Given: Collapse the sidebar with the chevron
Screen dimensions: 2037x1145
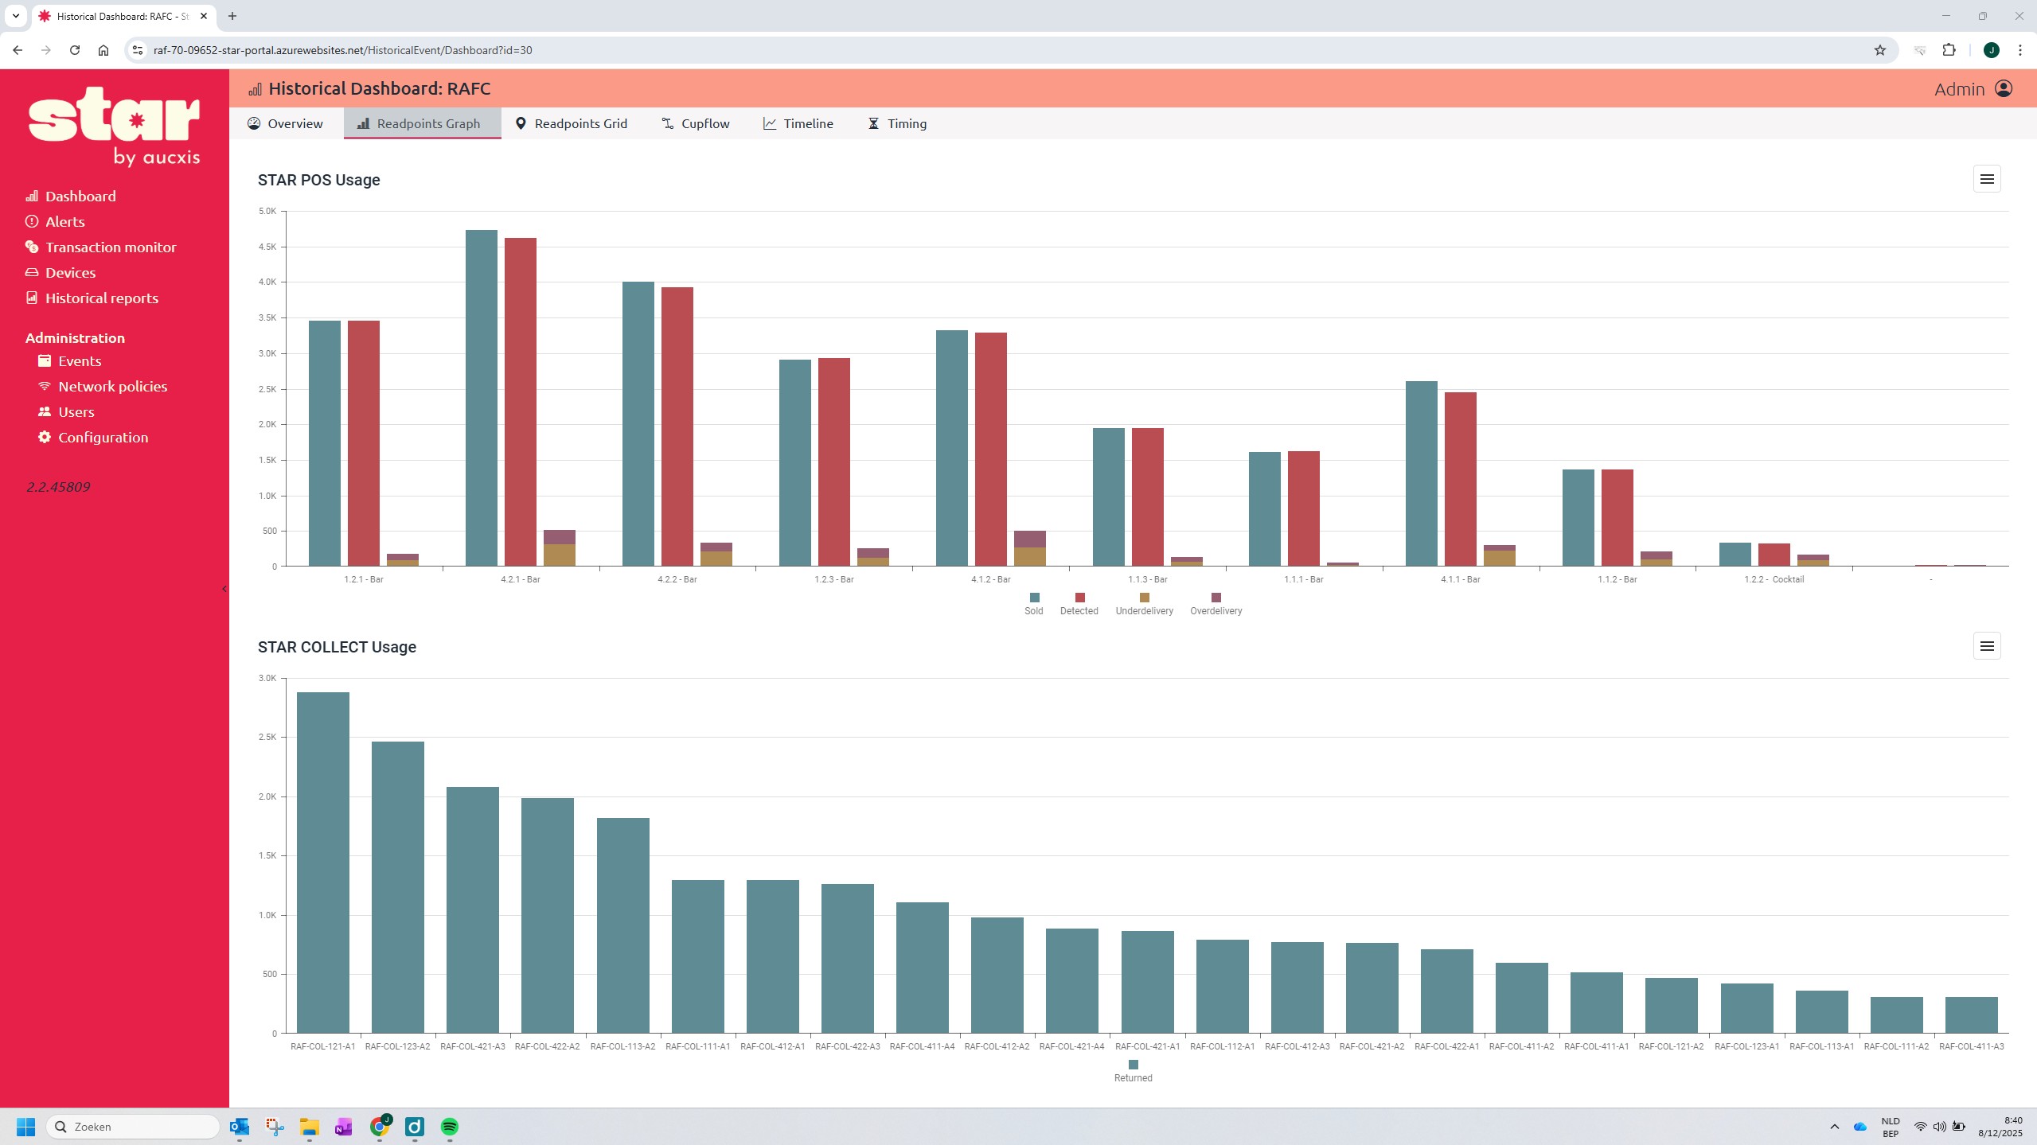Looking at the screenshot, I should [x=224, y=589].
